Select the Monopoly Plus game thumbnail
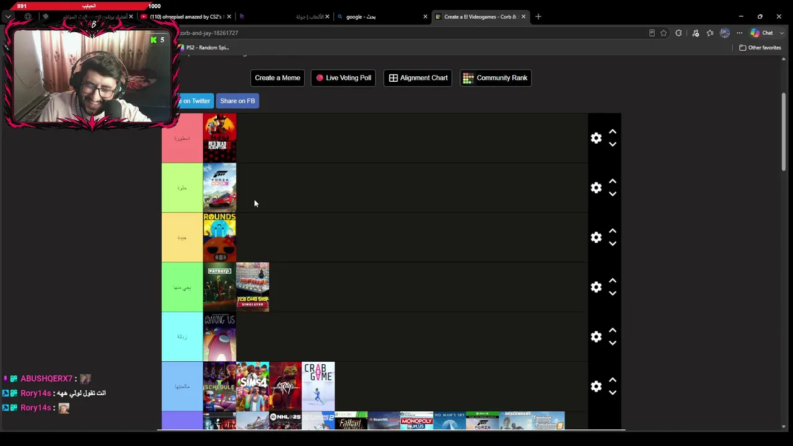793x446 pixels. tap(416, 421)
